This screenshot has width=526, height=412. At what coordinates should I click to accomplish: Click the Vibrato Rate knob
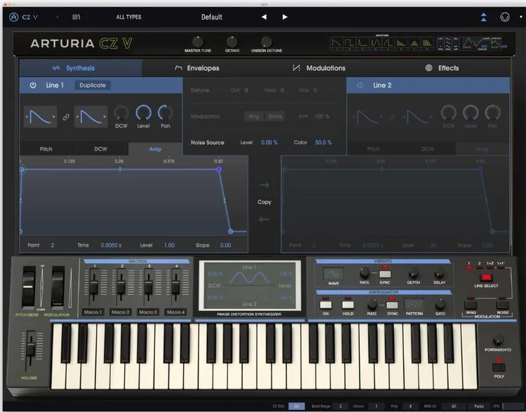point(364,273)
